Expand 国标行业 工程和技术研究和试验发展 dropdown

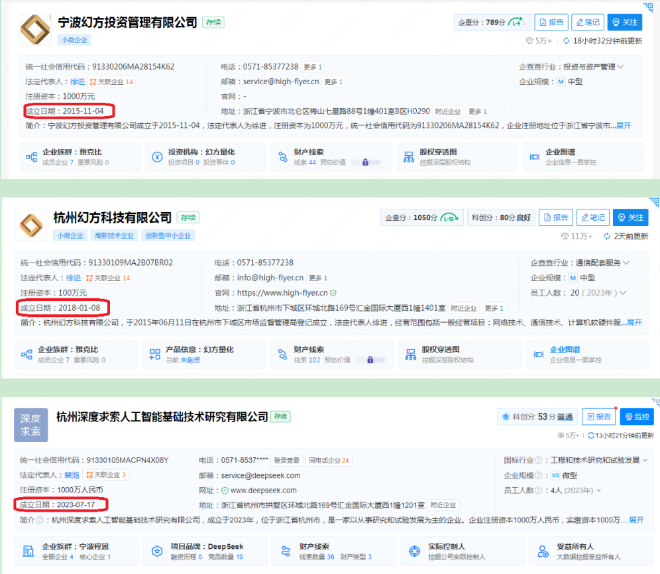[645, 460]
